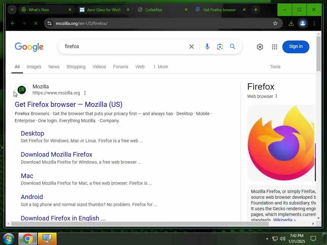
Task: Click the scroll right arrow of horizontal scrollbar
Action: (313, 224)
